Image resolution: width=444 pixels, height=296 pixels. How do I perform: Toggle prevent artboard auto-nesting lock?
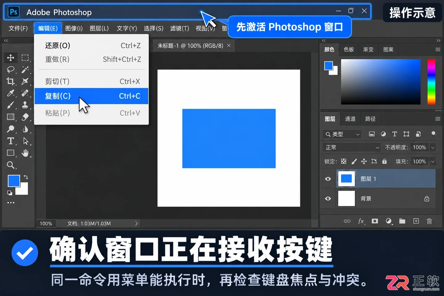point(374,161)
